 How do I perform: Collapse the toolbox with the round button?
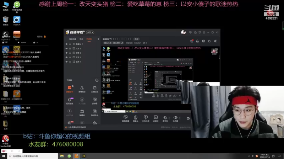pyautogui.click(x=97, y=80)
